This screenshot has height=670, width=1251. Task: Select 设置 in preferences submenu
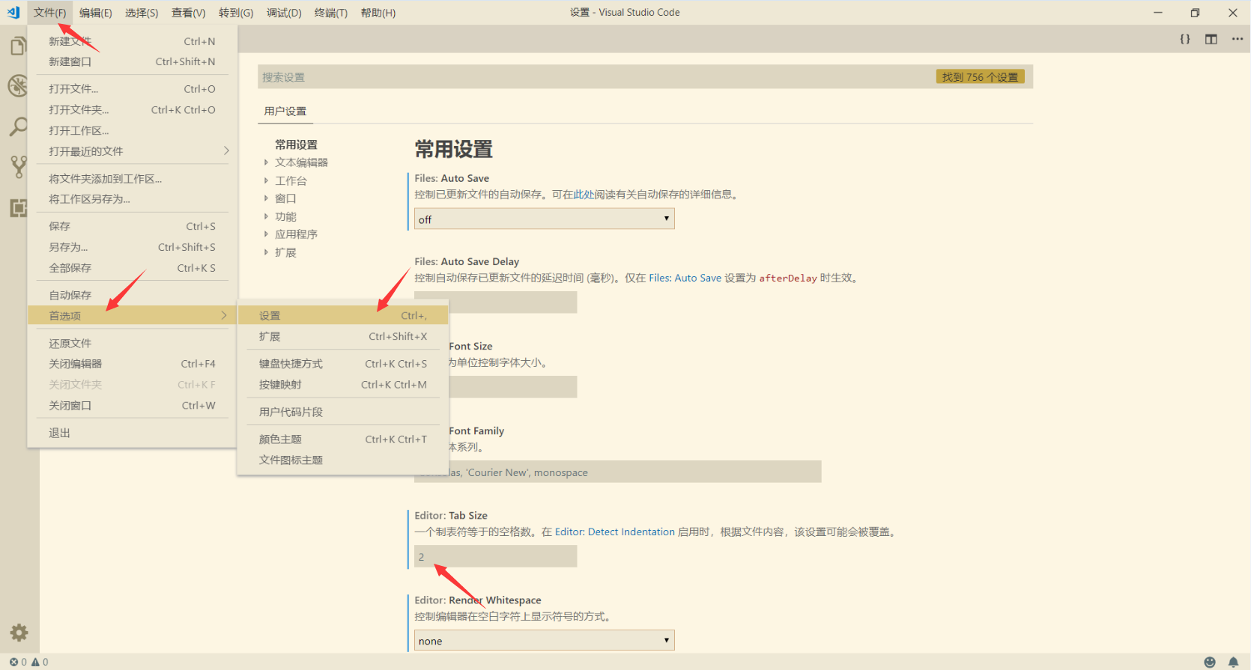tap(343, 316)
